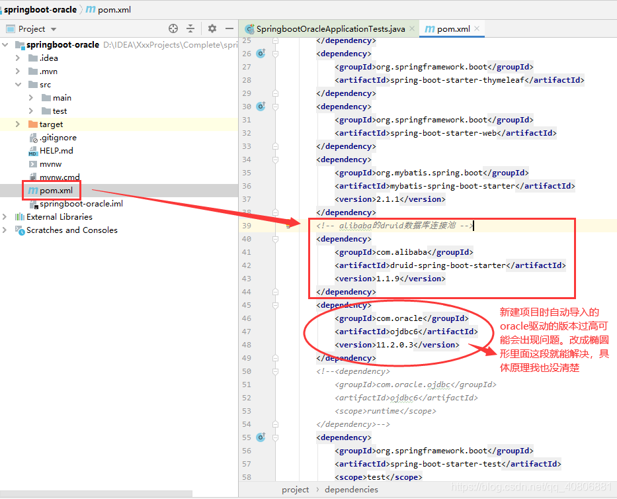Select pom.xml in the project tree
The height and width of the screenshot is (499, 617).
[56, 191]
